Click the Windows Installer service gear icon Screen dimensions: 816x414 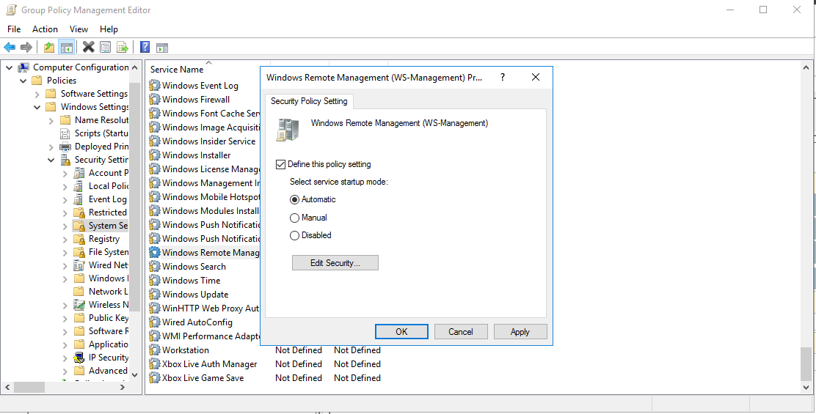(x=155, y=155)
